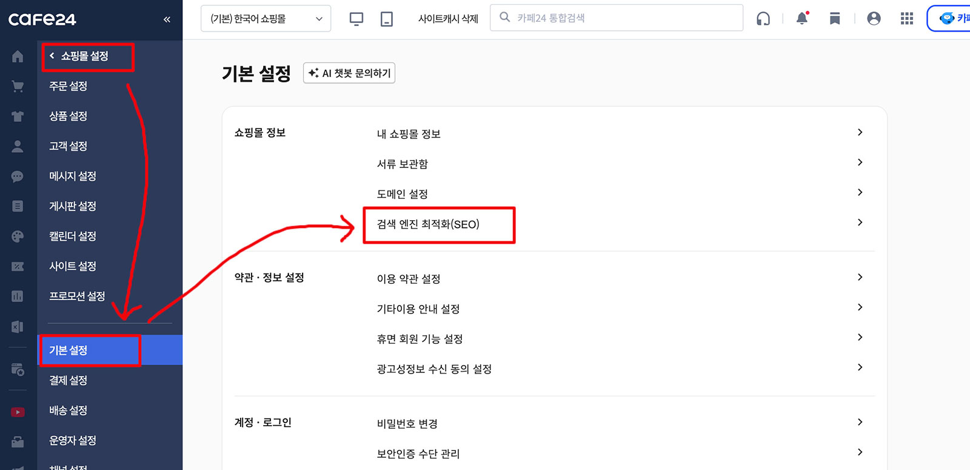This screenshot has height=470, width=970.
Task: Go back via 쇼핑몰 설정 header
Action: (79, 56)
